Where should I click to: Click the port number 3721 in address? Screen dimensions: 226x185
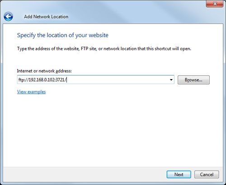point(60,80)
